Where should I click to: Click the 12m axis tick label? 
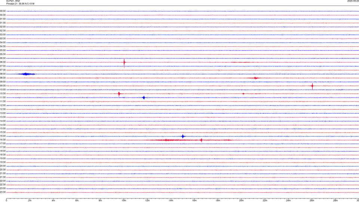(x=147, y=201)
